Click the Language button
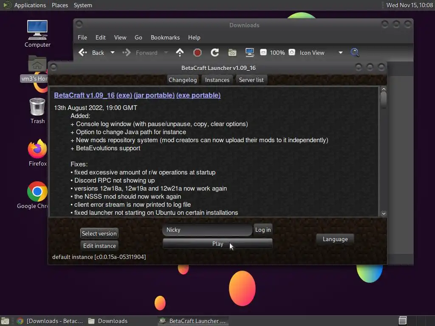This screenshot has height=326, width=435. (335, 239)
